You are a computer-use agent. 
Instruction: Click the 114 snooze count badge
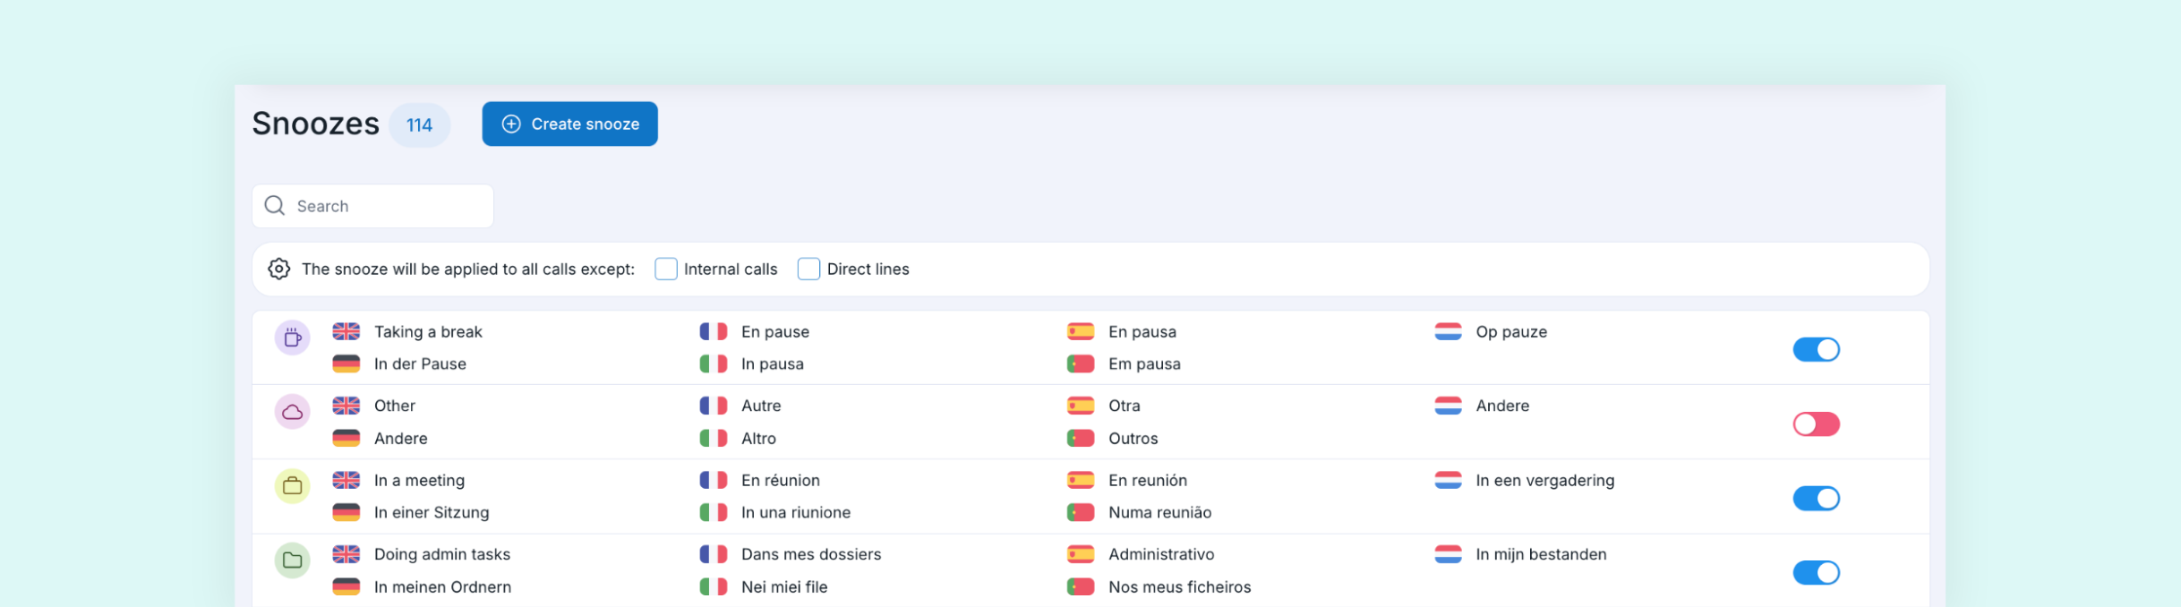[419, 124]
